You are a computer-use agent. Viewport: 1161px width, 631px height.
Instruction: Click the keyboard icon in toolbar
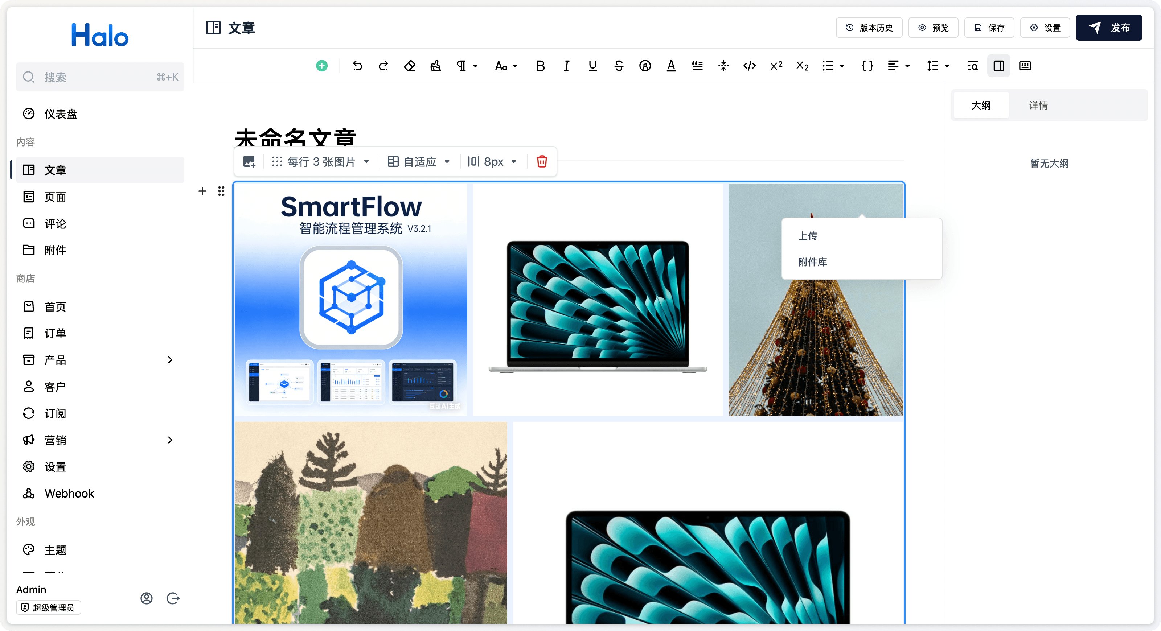(1025, 66)
